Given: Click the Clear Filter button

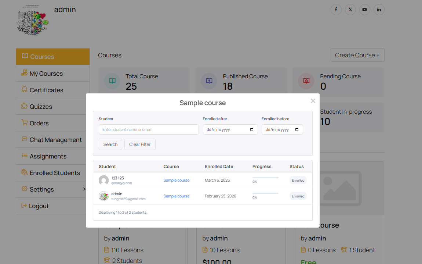Looking at the screenshot, I should [140, 145].
